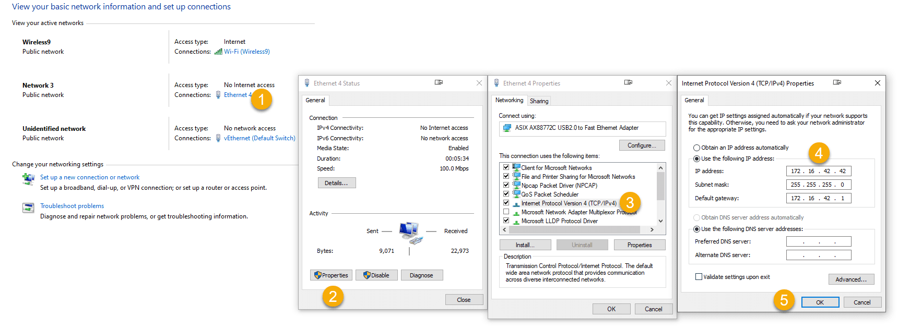Select Obtain an IP address automatically

click(x=696, y=148)
